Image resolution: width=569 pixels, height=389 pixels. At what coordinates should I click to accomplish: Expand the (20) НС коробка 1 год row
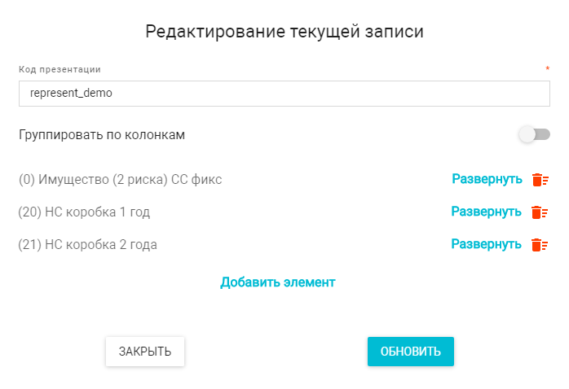point(487,212)
